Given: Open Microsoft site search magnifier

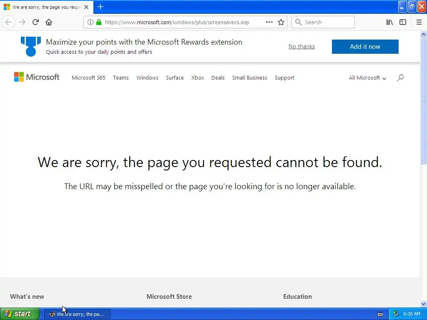Looking at the screenshot, I should click(x=400, y=78).
